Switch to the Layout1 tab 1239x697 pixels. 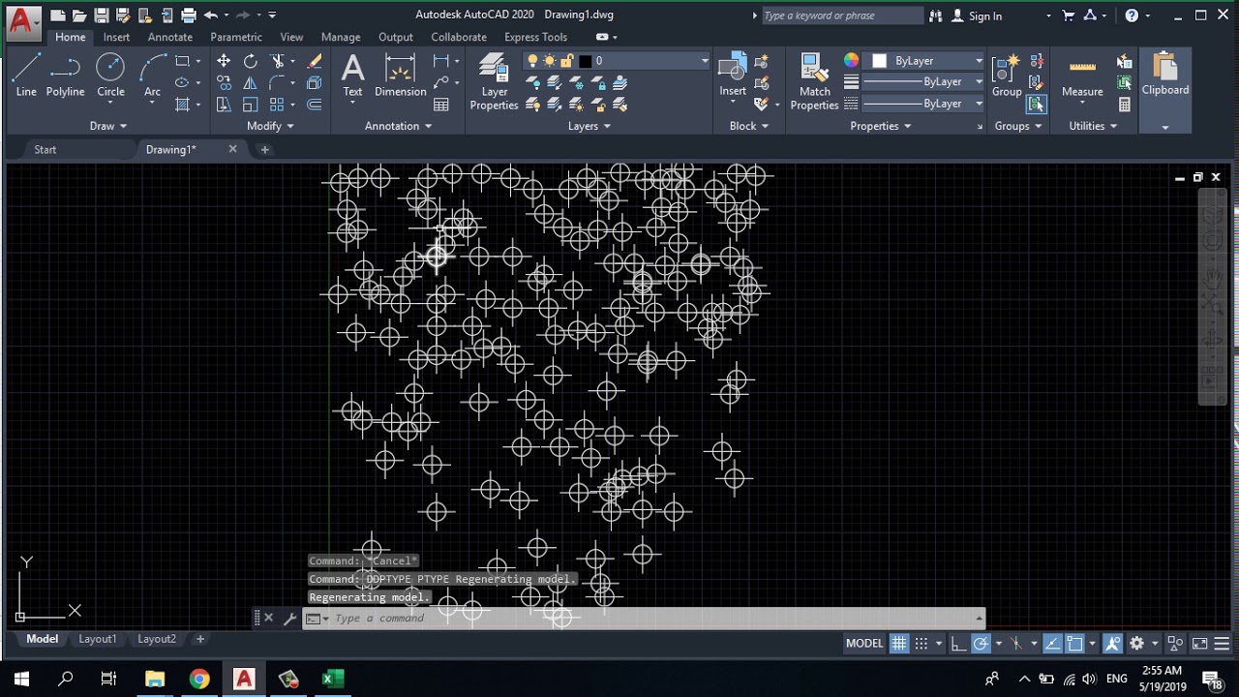(98, 639)
